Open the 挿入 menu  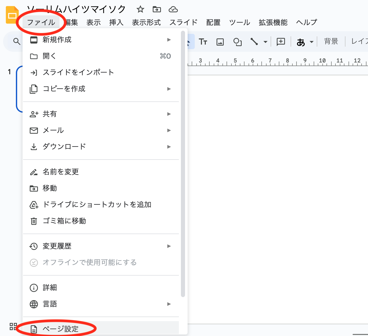click(116, 23)
